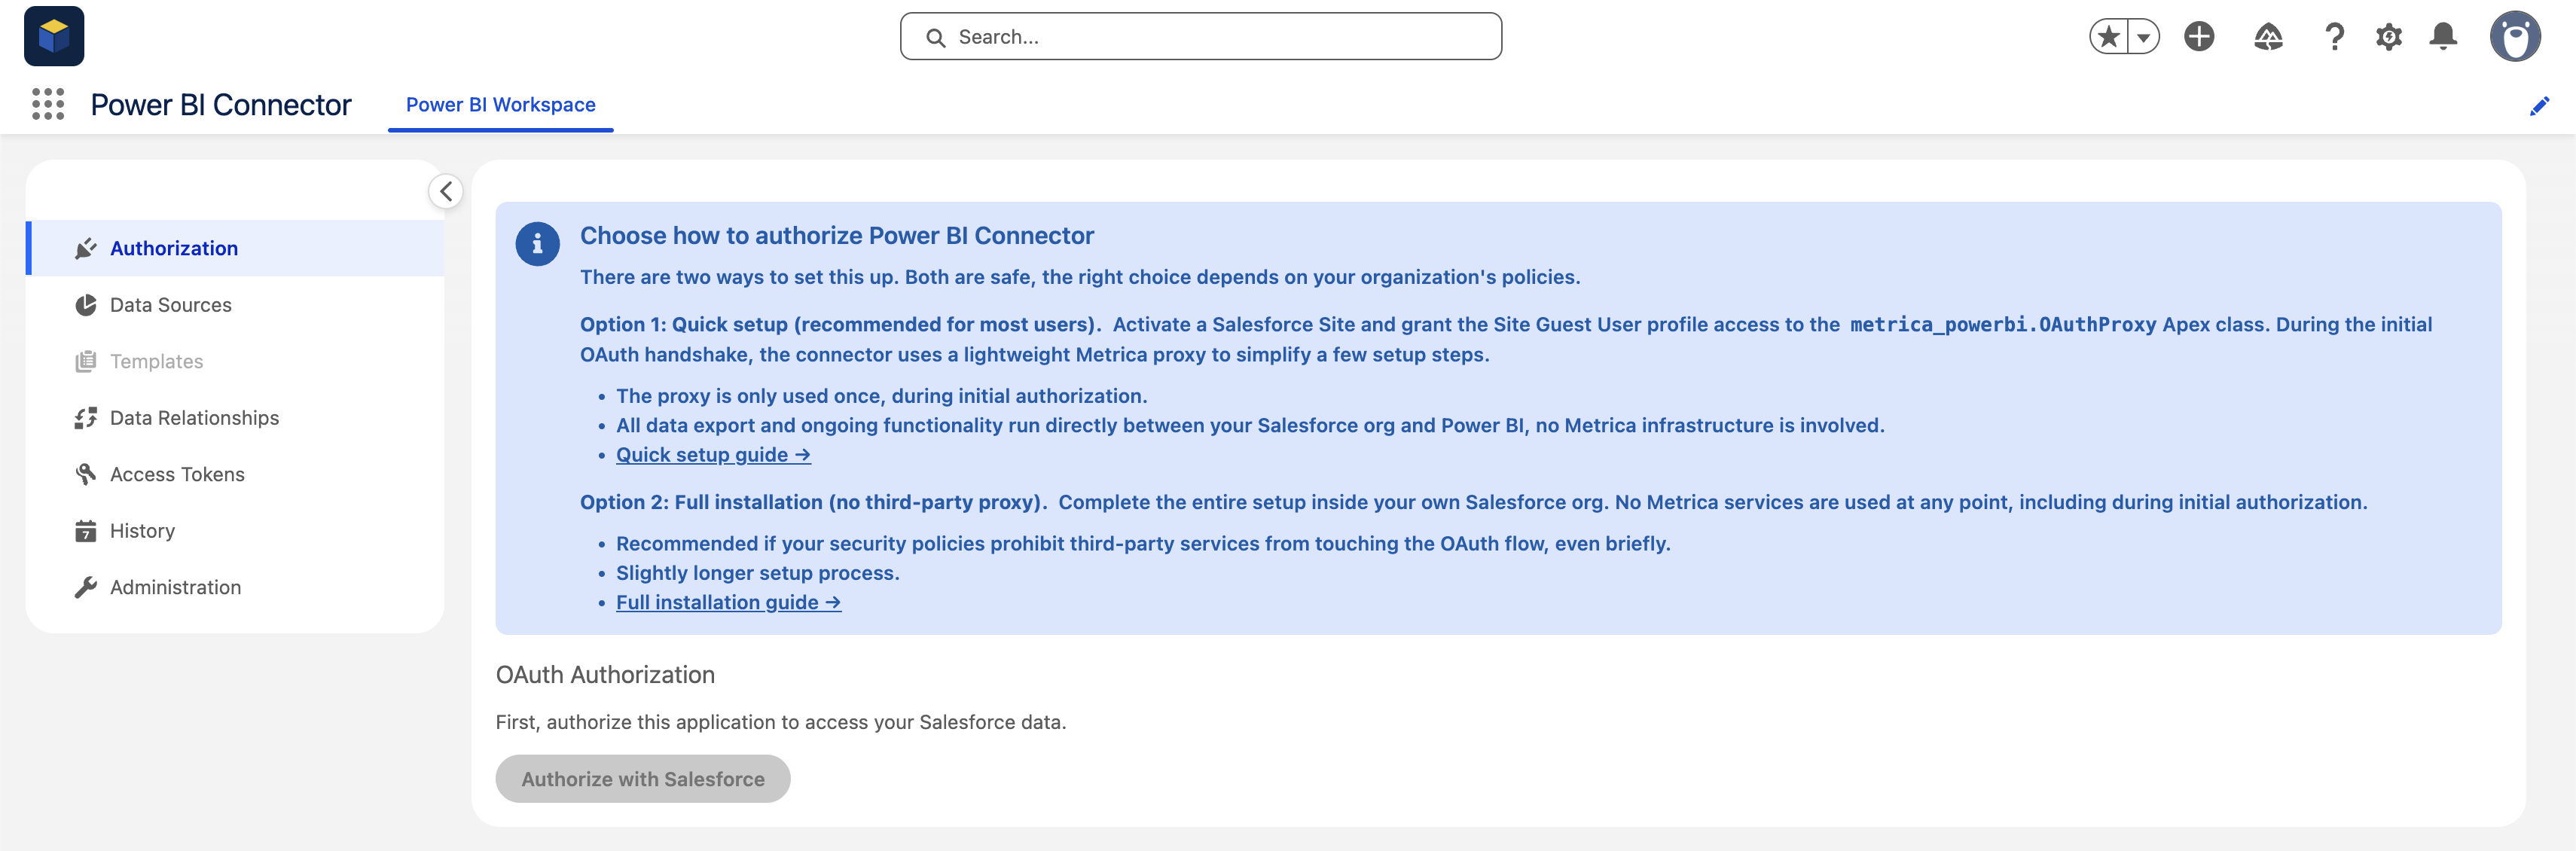Open the Trailhead guidance icon
The image size is (2576, 851).
pos(2267,37)
